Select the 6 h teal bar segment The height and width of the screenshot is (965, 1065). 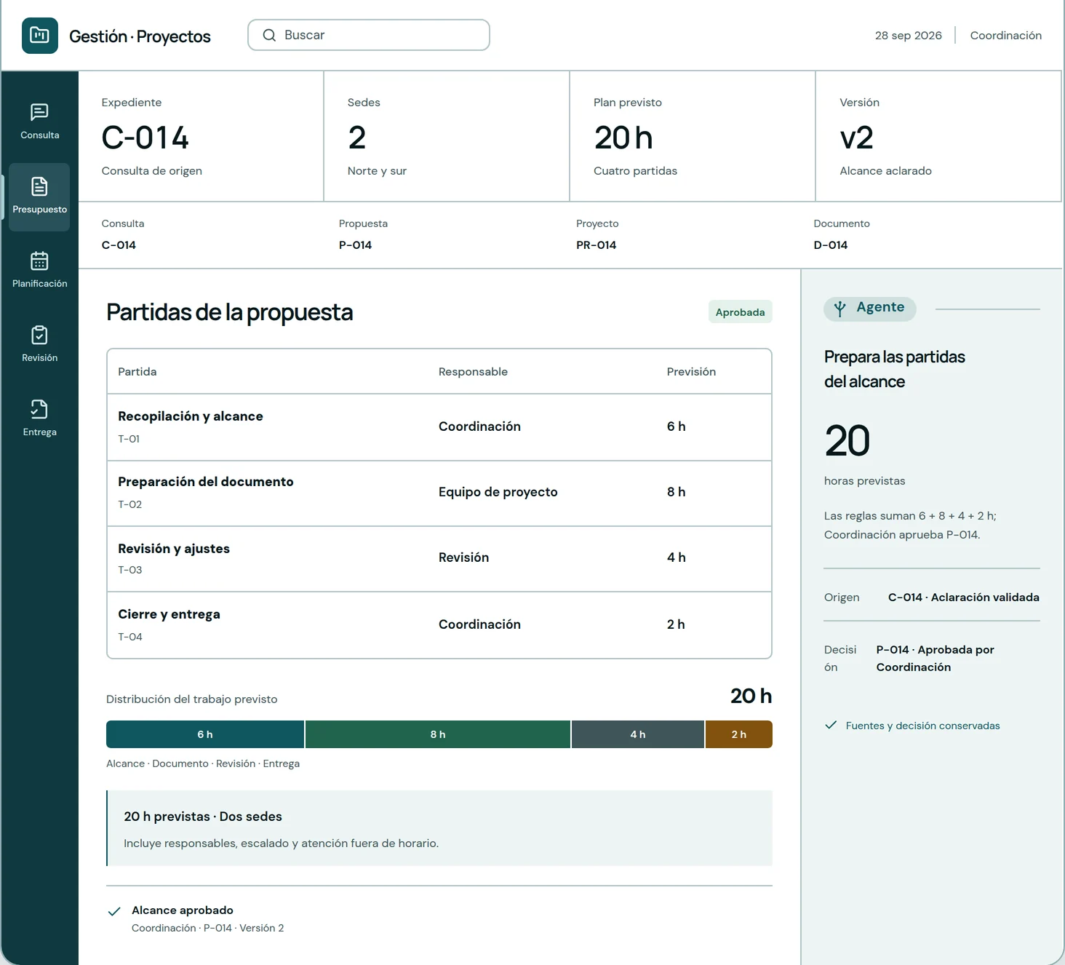click(x=205, y=734)
